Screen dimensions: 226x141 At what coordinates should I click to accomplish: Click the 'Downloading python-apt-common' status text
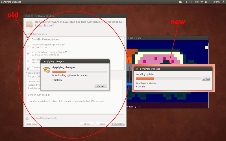(x=70, y=75)
